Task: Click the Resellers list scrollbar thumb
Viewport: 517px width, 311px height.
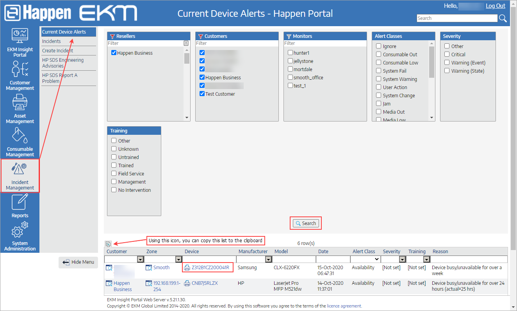Action: (187, 58)
